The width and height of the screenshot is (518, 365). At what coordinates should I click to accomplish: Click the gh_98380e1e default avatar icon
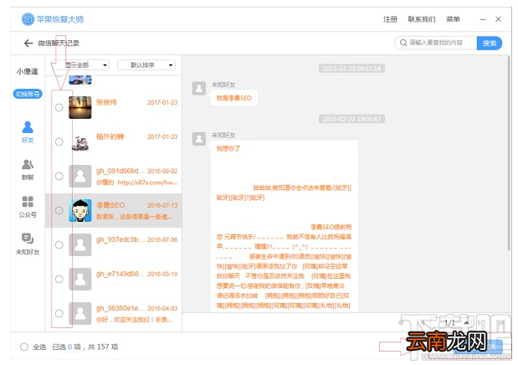pos(80,313)
